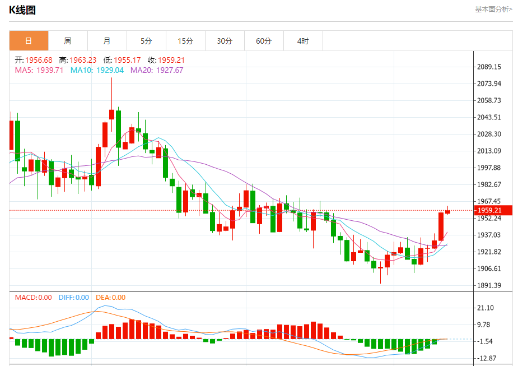Click the 2028.30 price axis label

coord(489,134)
